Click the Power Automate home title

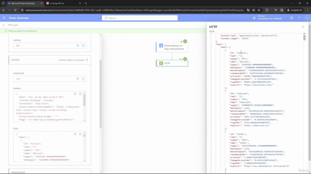pos(19,18)
